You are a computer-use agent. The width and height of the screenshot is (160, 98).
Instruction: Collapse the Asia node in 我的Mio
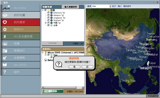46,55
